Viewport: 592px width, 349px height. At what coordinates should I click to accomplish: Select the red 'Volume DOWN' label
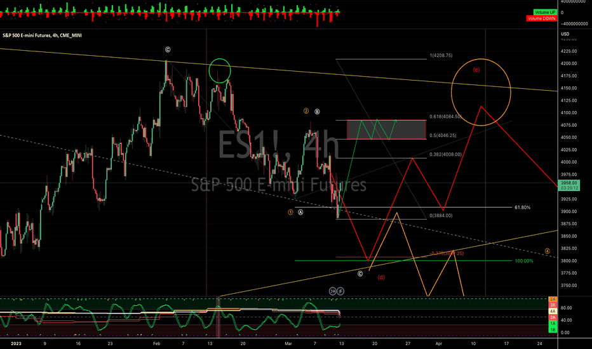(541, 18)
